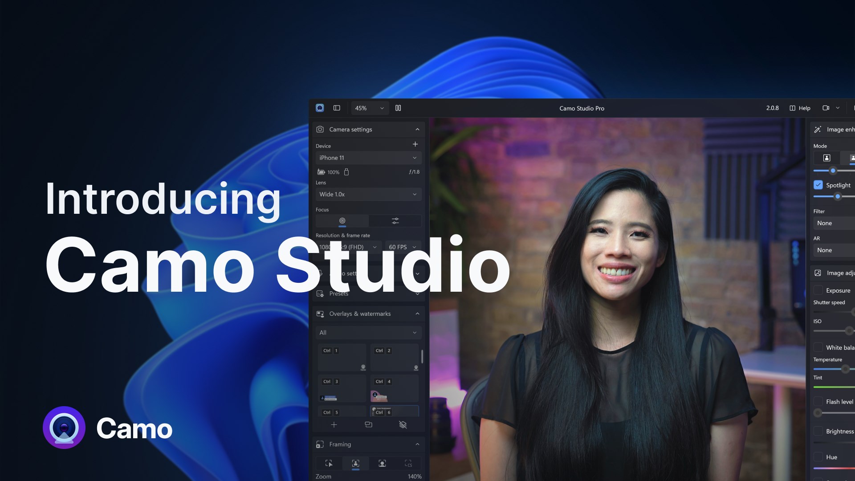Uncheck the Spotlight checkbox
The height and width of the screenshot is (481, 855).
tap(818, 185)
